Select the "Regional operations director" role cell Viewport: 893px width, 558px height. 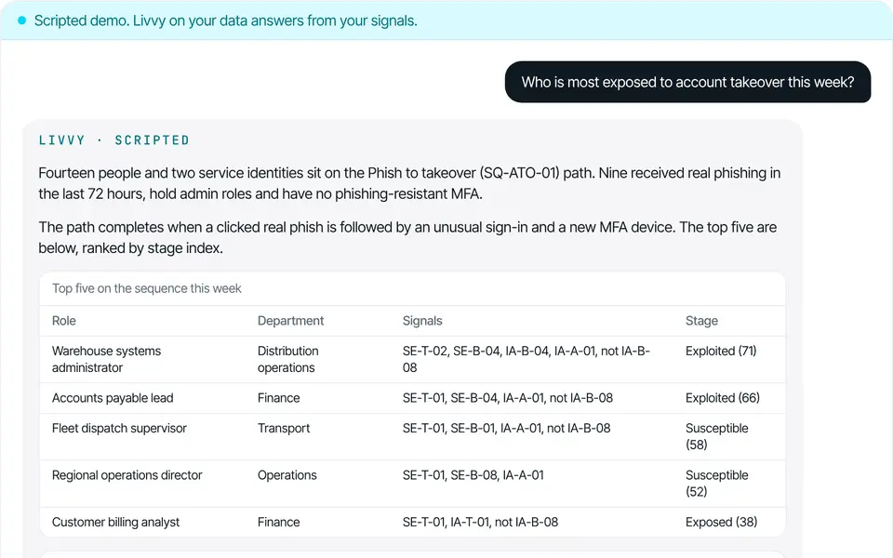point(127,475)
